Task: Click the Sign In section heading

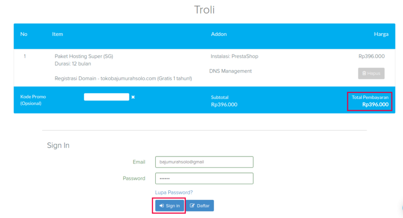Action: click(58, 145)
